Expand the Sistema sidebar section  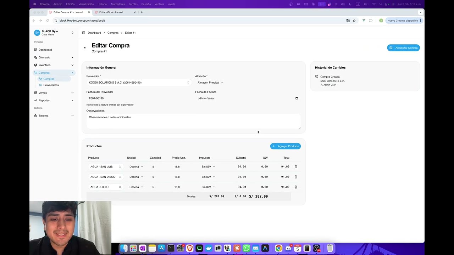[x=54, y=116]
